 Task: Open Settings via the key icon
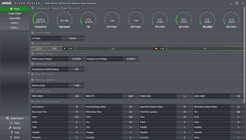point(10,128)
